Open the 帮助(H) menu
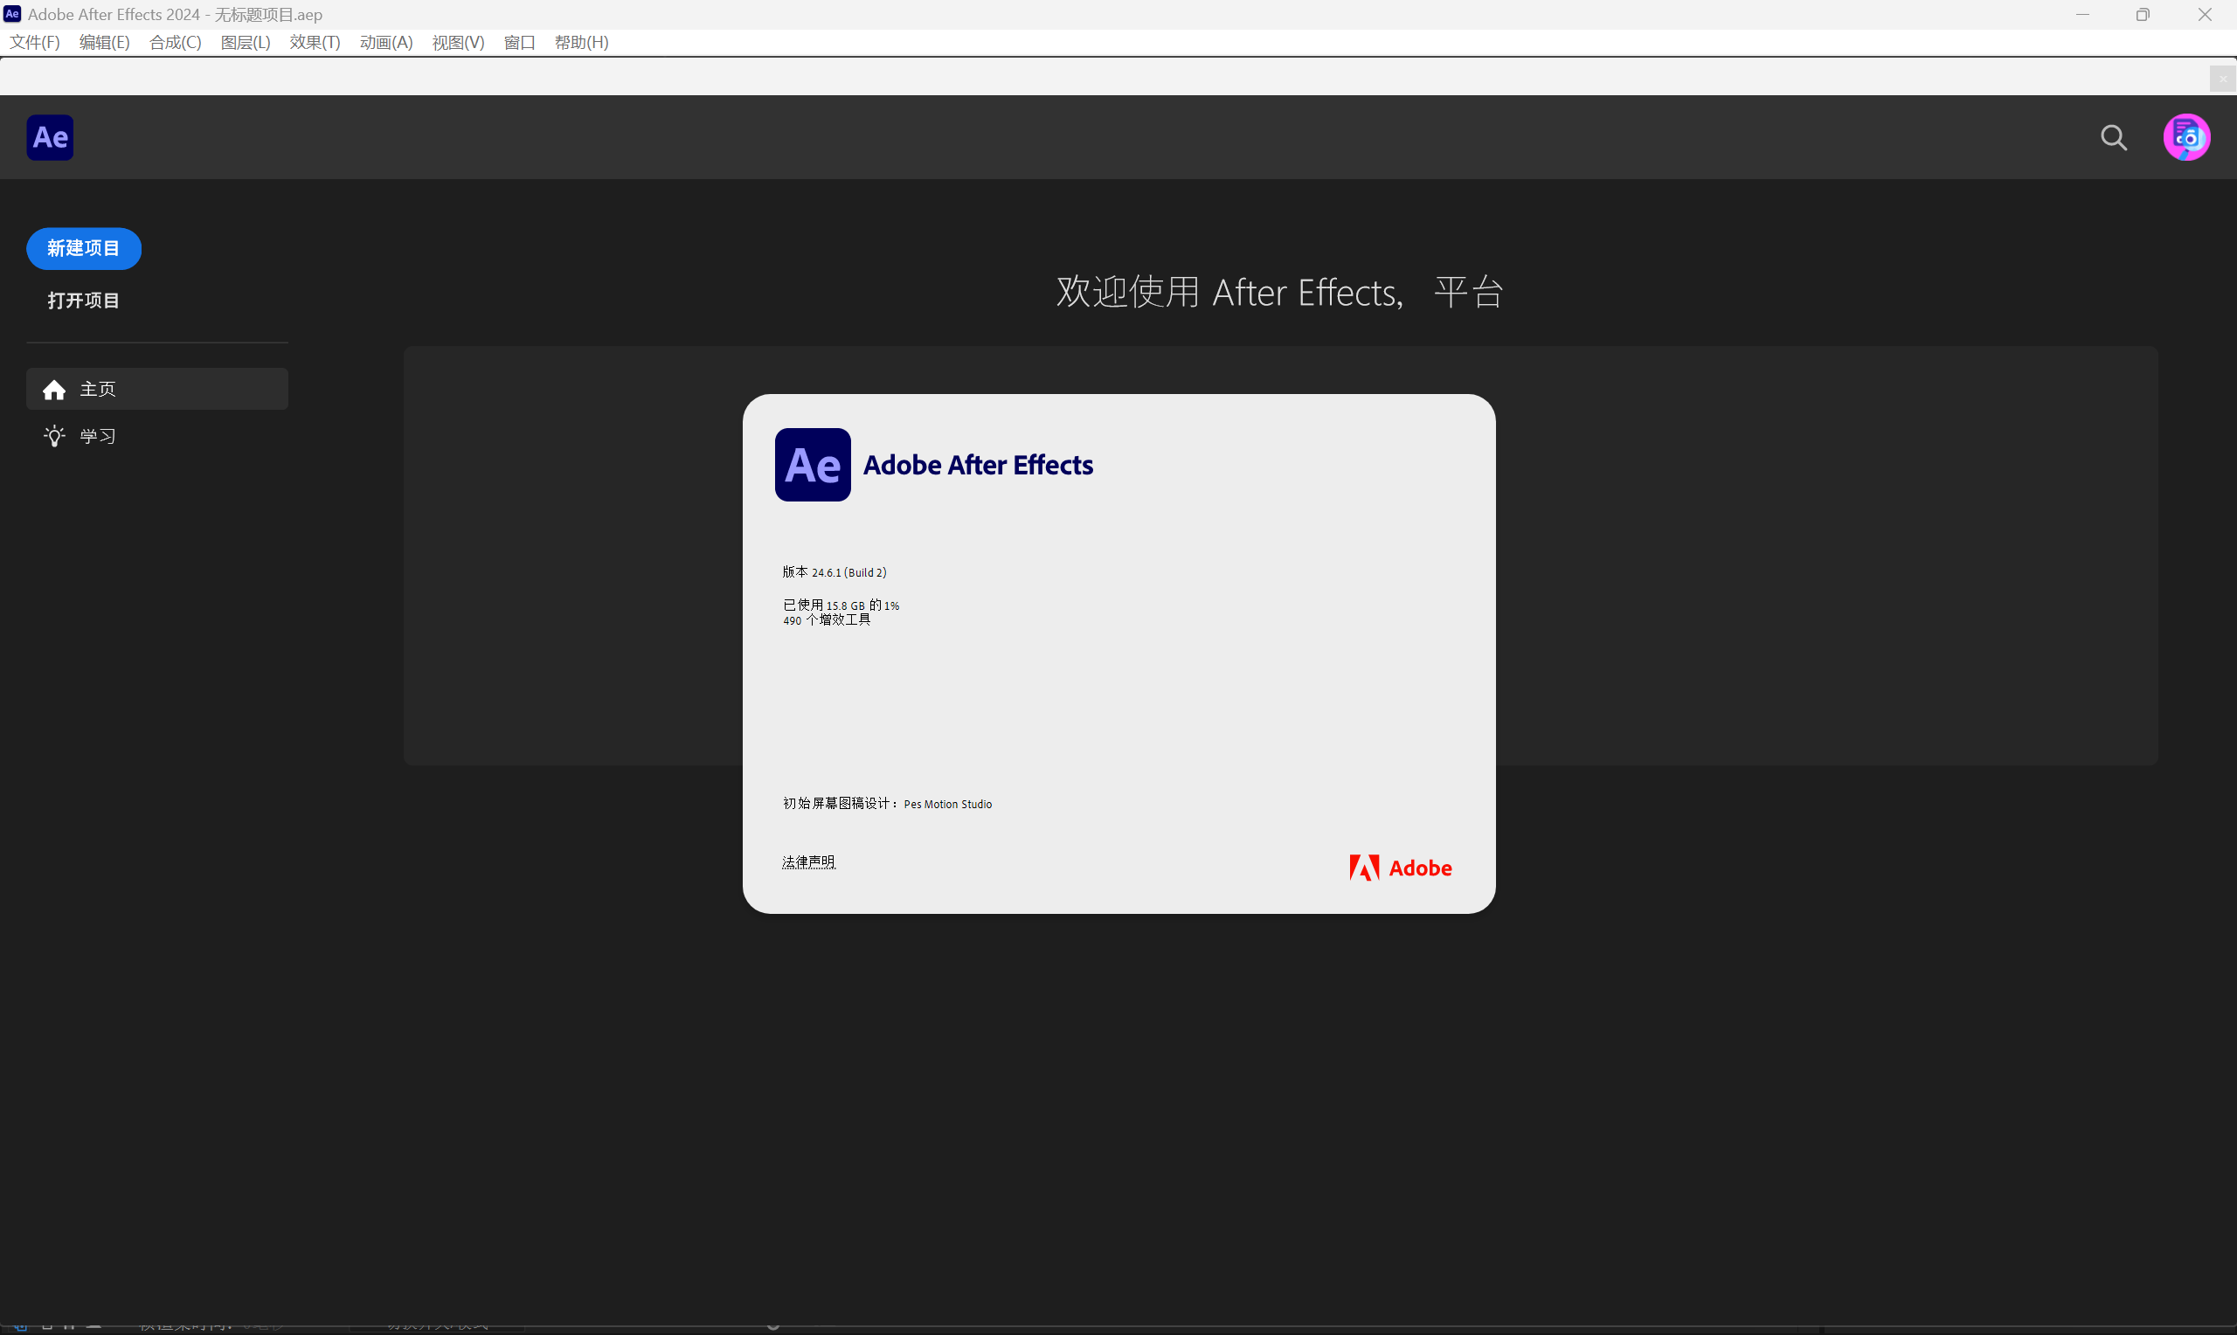2237x1335 pixels. point(581,42)
